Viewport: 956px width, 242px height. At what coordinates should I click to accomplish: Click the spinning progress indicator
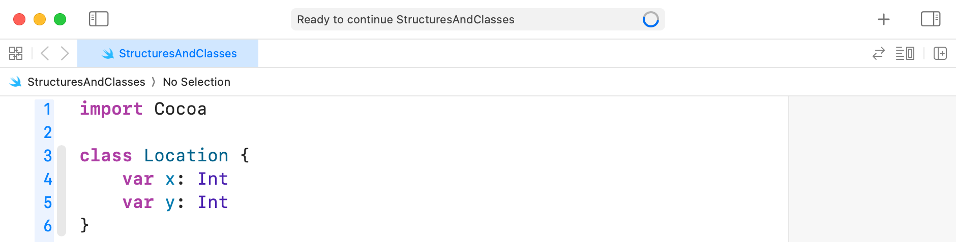[650, 20]
